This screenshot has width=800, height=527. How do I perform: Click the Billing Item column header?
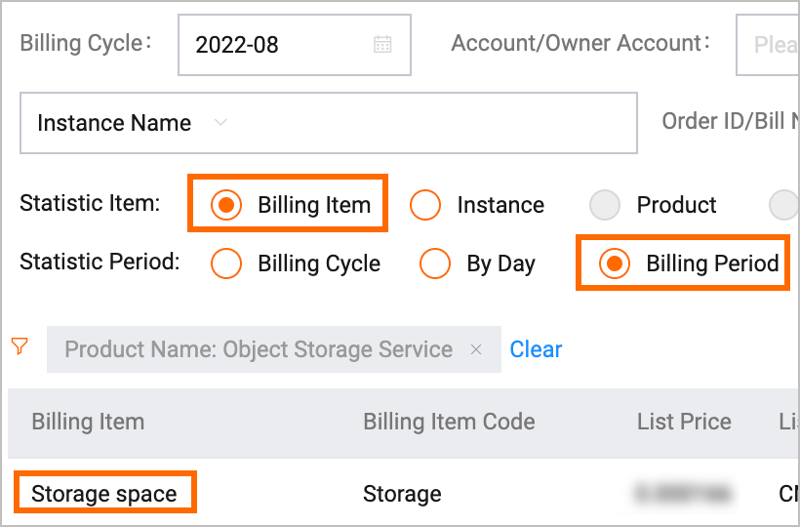(88, 422)
